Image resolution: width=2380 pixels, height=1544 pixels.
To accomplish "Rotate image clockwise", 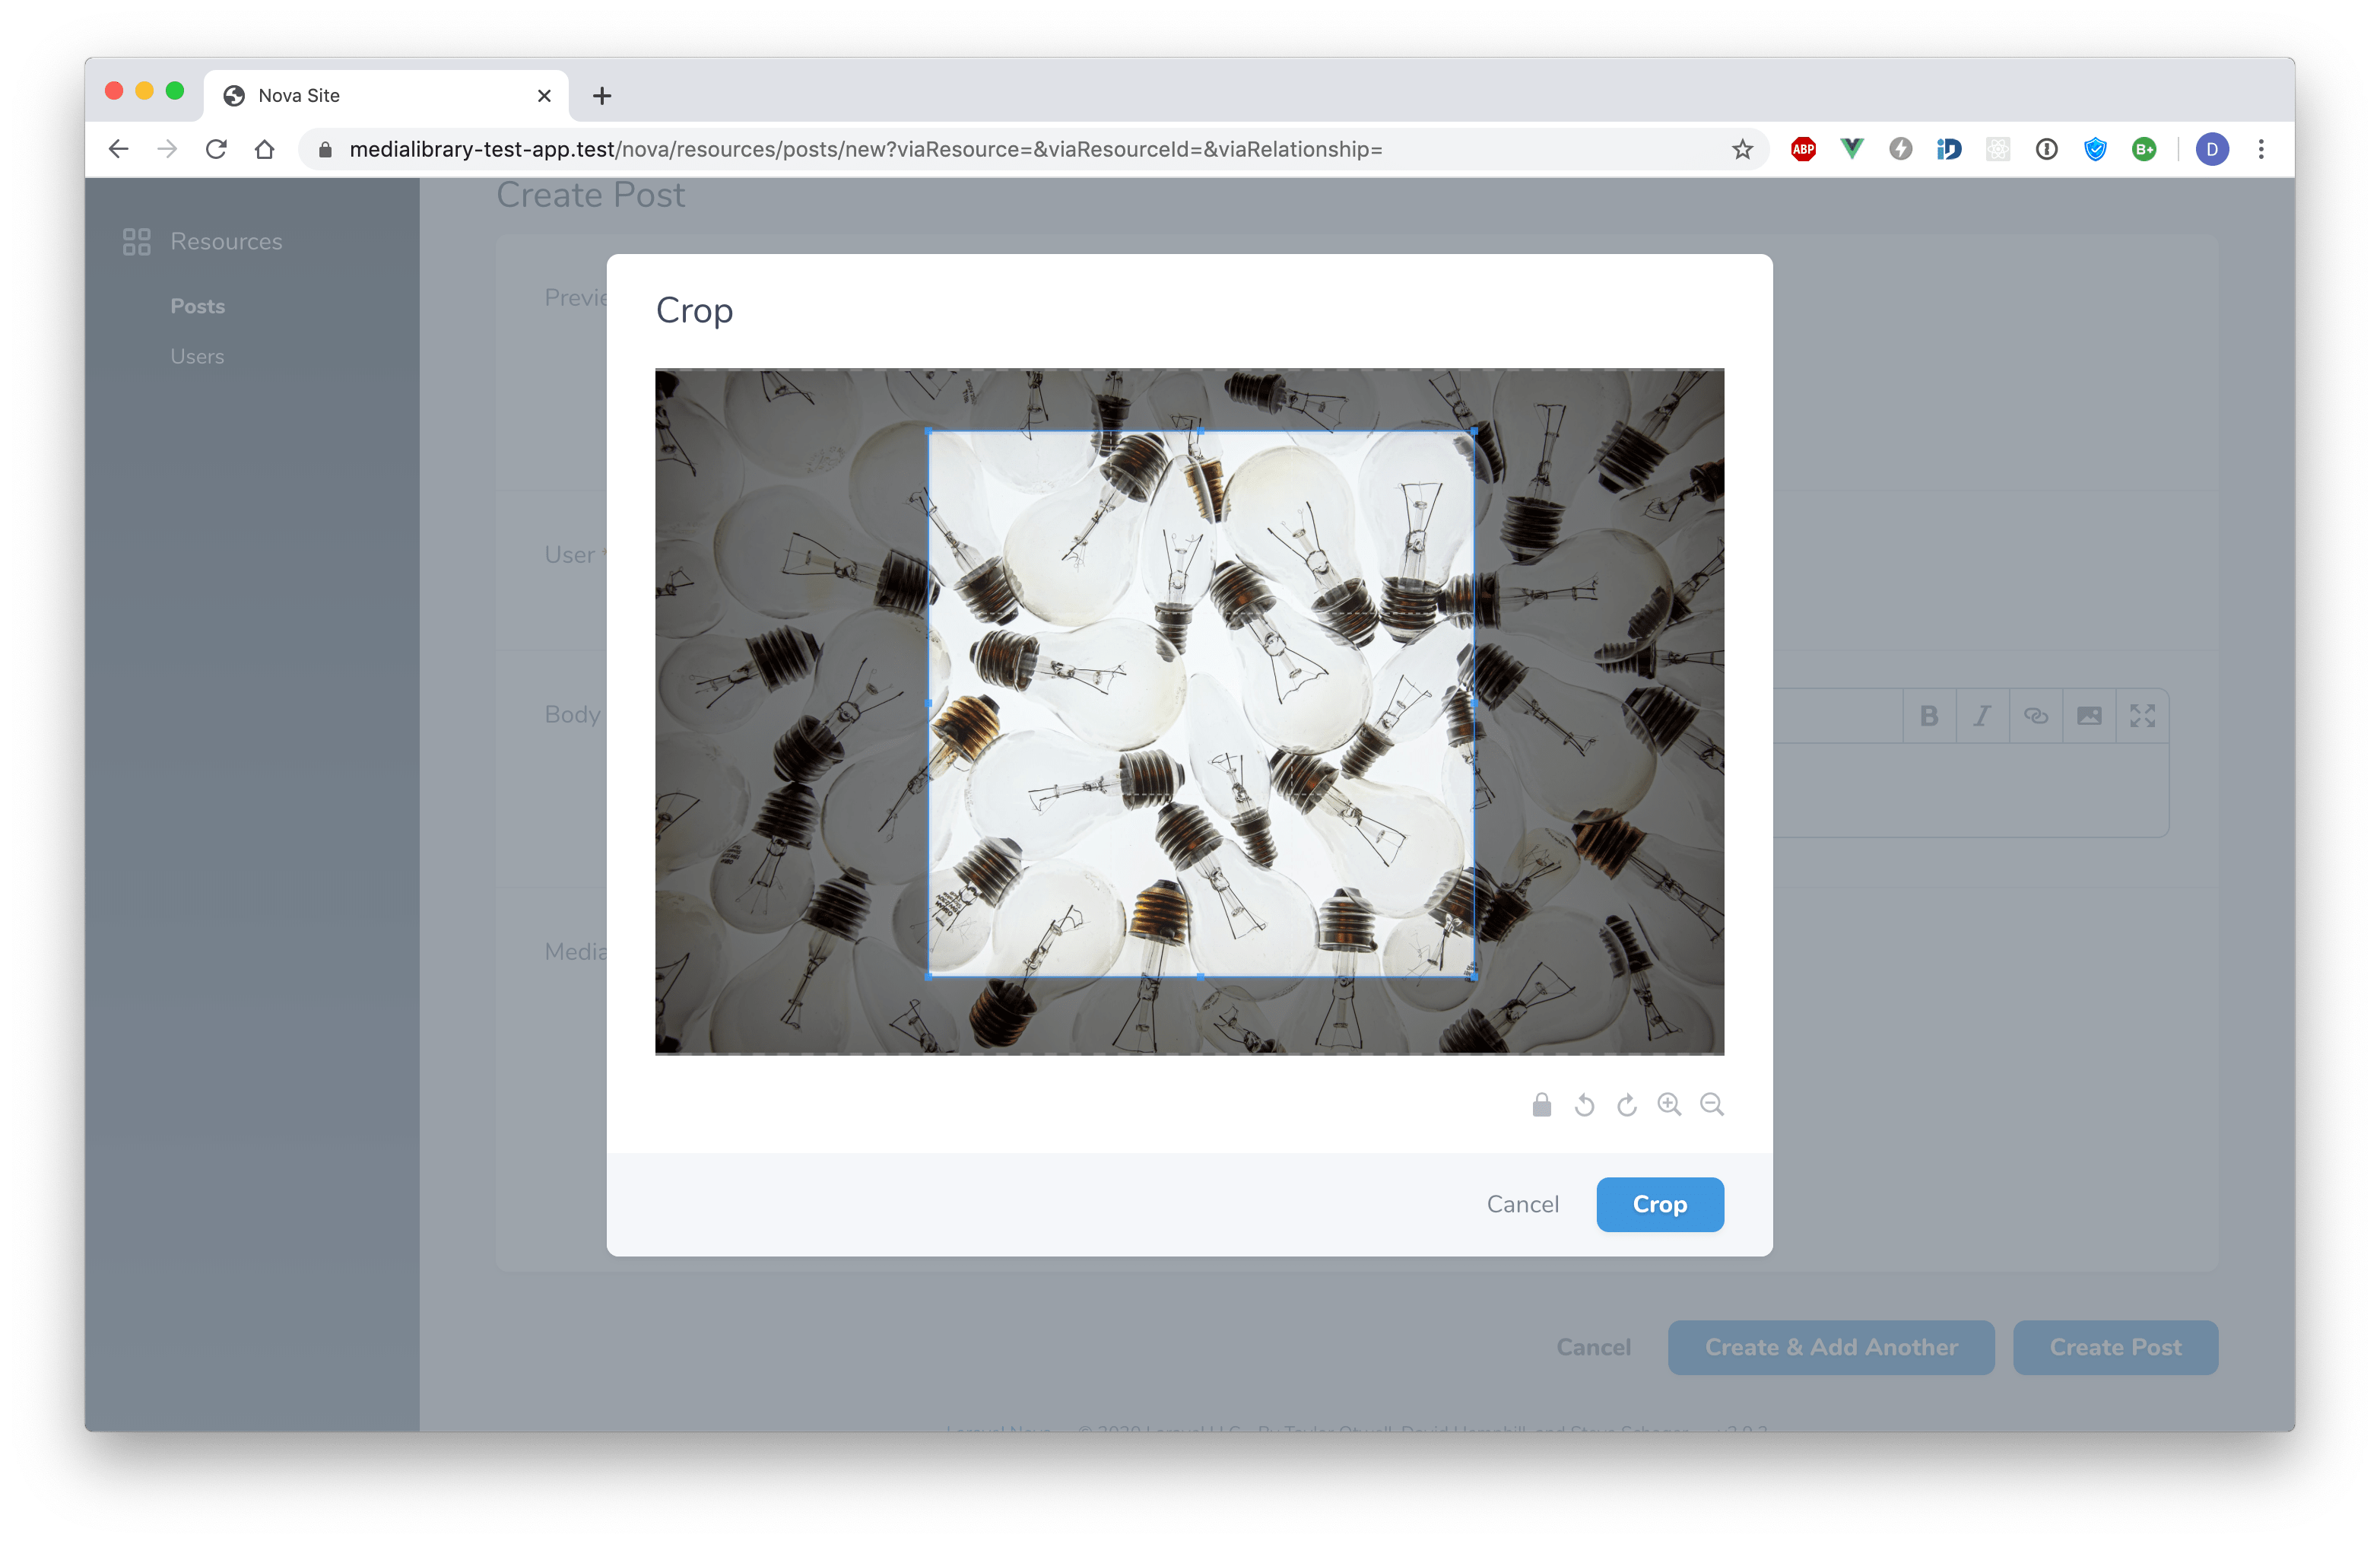I will pyautogui.click(x=1627, y=1105).
